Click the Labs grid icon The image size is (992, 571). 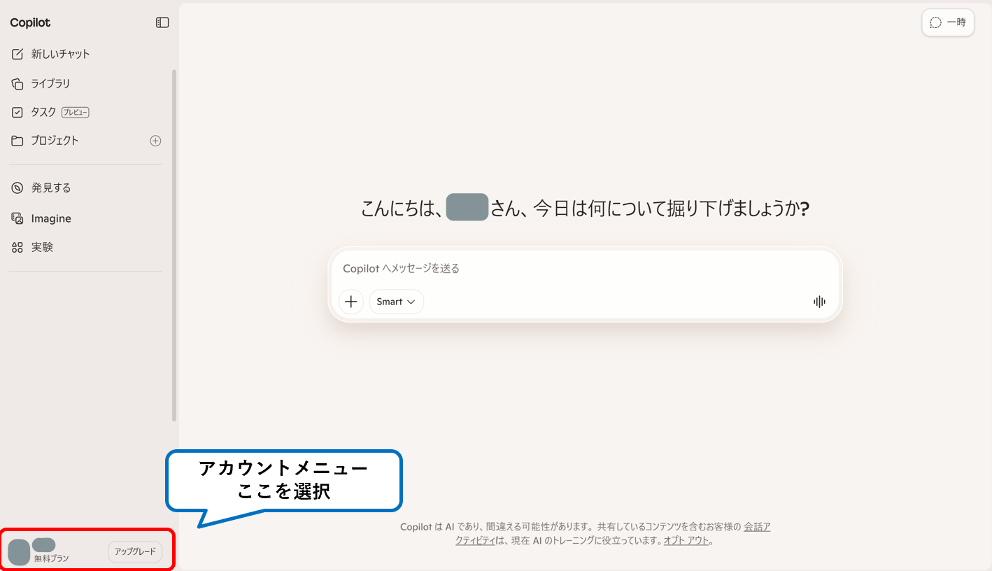pyautogui.click(x=17, y=248)
